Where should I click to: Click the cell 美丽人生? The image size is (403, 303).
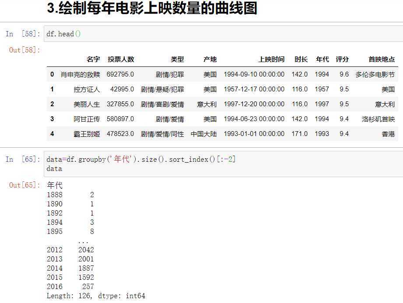coord(87,104)
